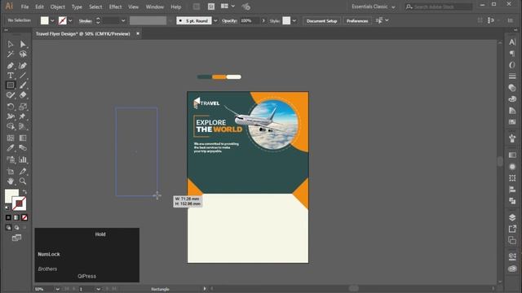The width and height of the screenshot is (522, 293).
Task: Select the Mesh tool
Action: [x=11, y=138]
